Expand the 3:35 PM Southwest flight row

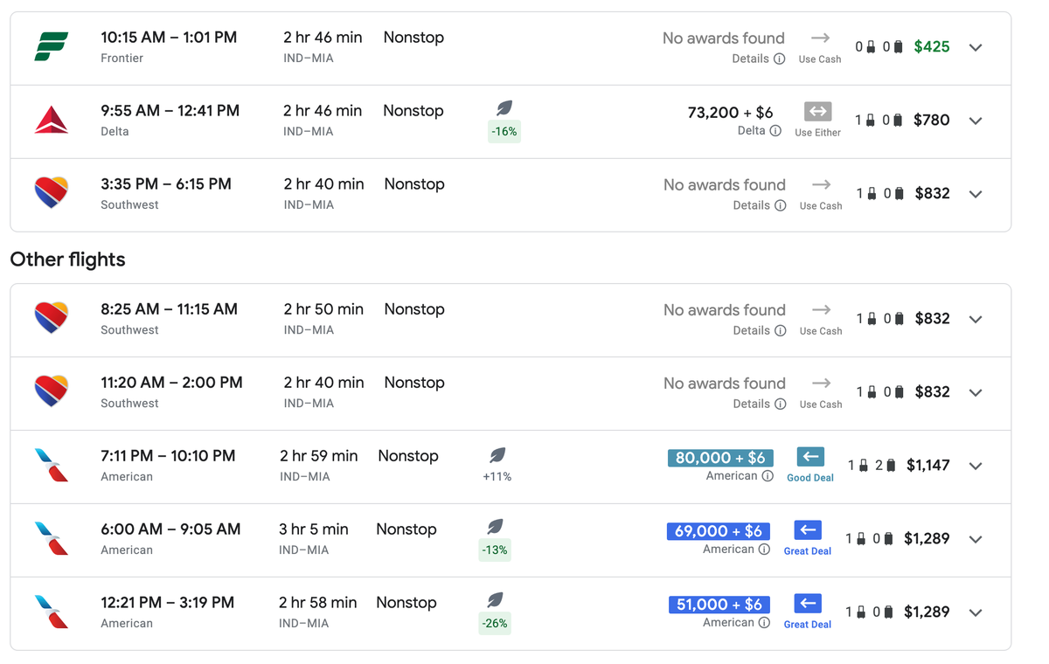pyautogui.click(x=976, y=194)
